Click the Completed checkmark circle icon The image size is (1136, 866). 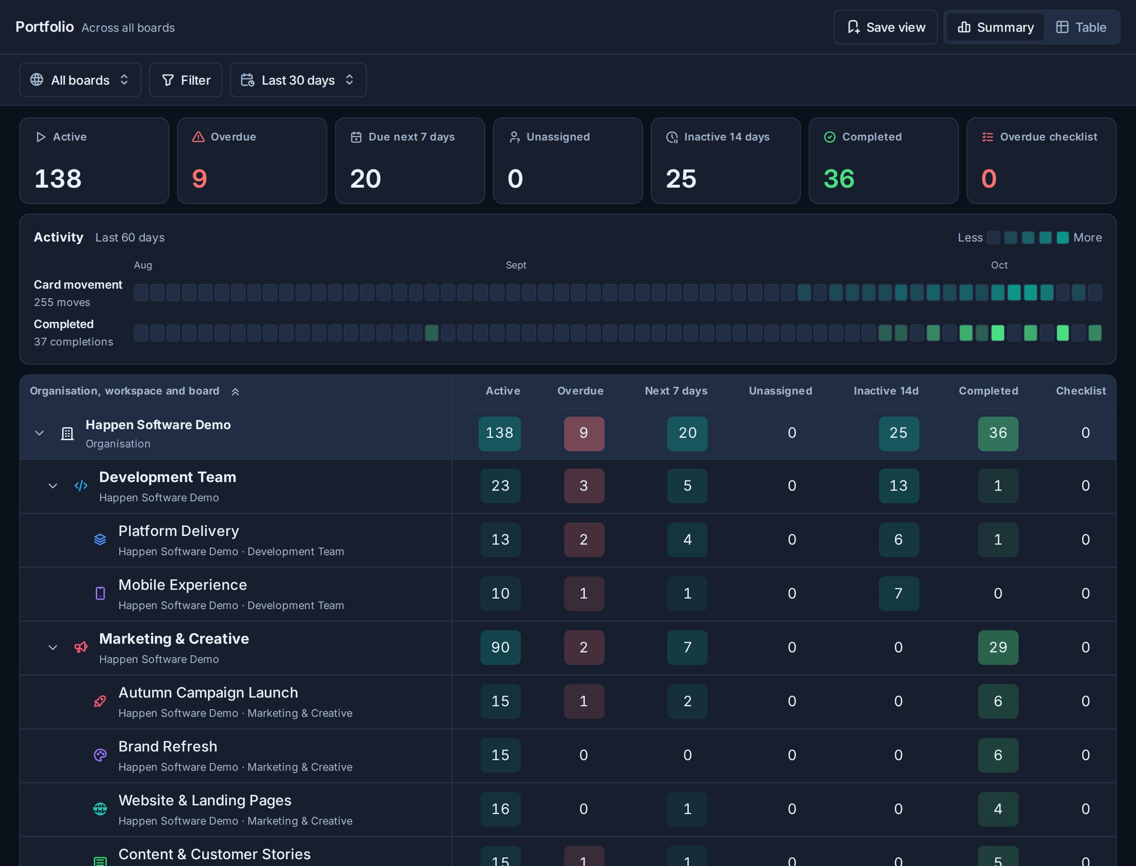829,137
